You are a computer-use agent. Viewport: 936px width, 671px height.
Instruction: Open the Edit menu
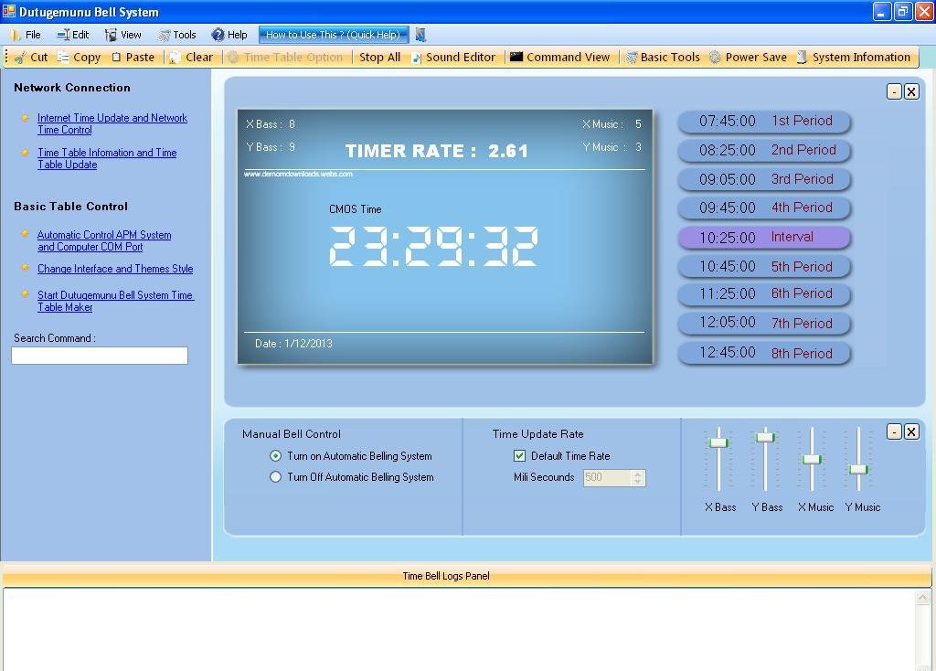(73, 35)
